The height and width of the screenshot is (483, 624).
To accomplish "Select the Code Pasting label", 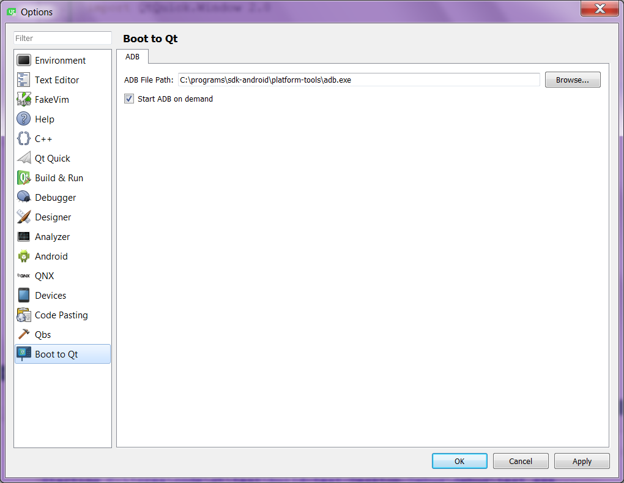I will pyautogui.click(x=61, y=315).
